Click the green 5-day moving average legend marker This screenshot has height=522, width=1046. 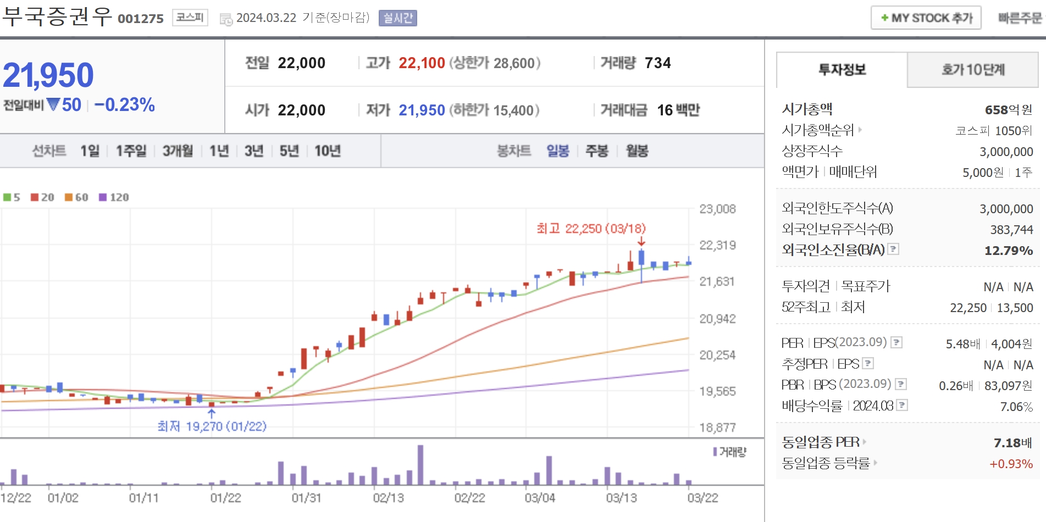(7, 197)
